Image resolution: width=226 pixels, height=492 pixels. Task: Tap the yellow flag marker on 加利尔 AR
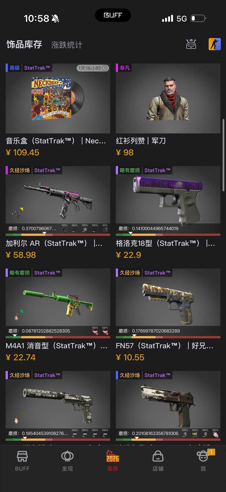pyautogui.click(x=21, y=209)
